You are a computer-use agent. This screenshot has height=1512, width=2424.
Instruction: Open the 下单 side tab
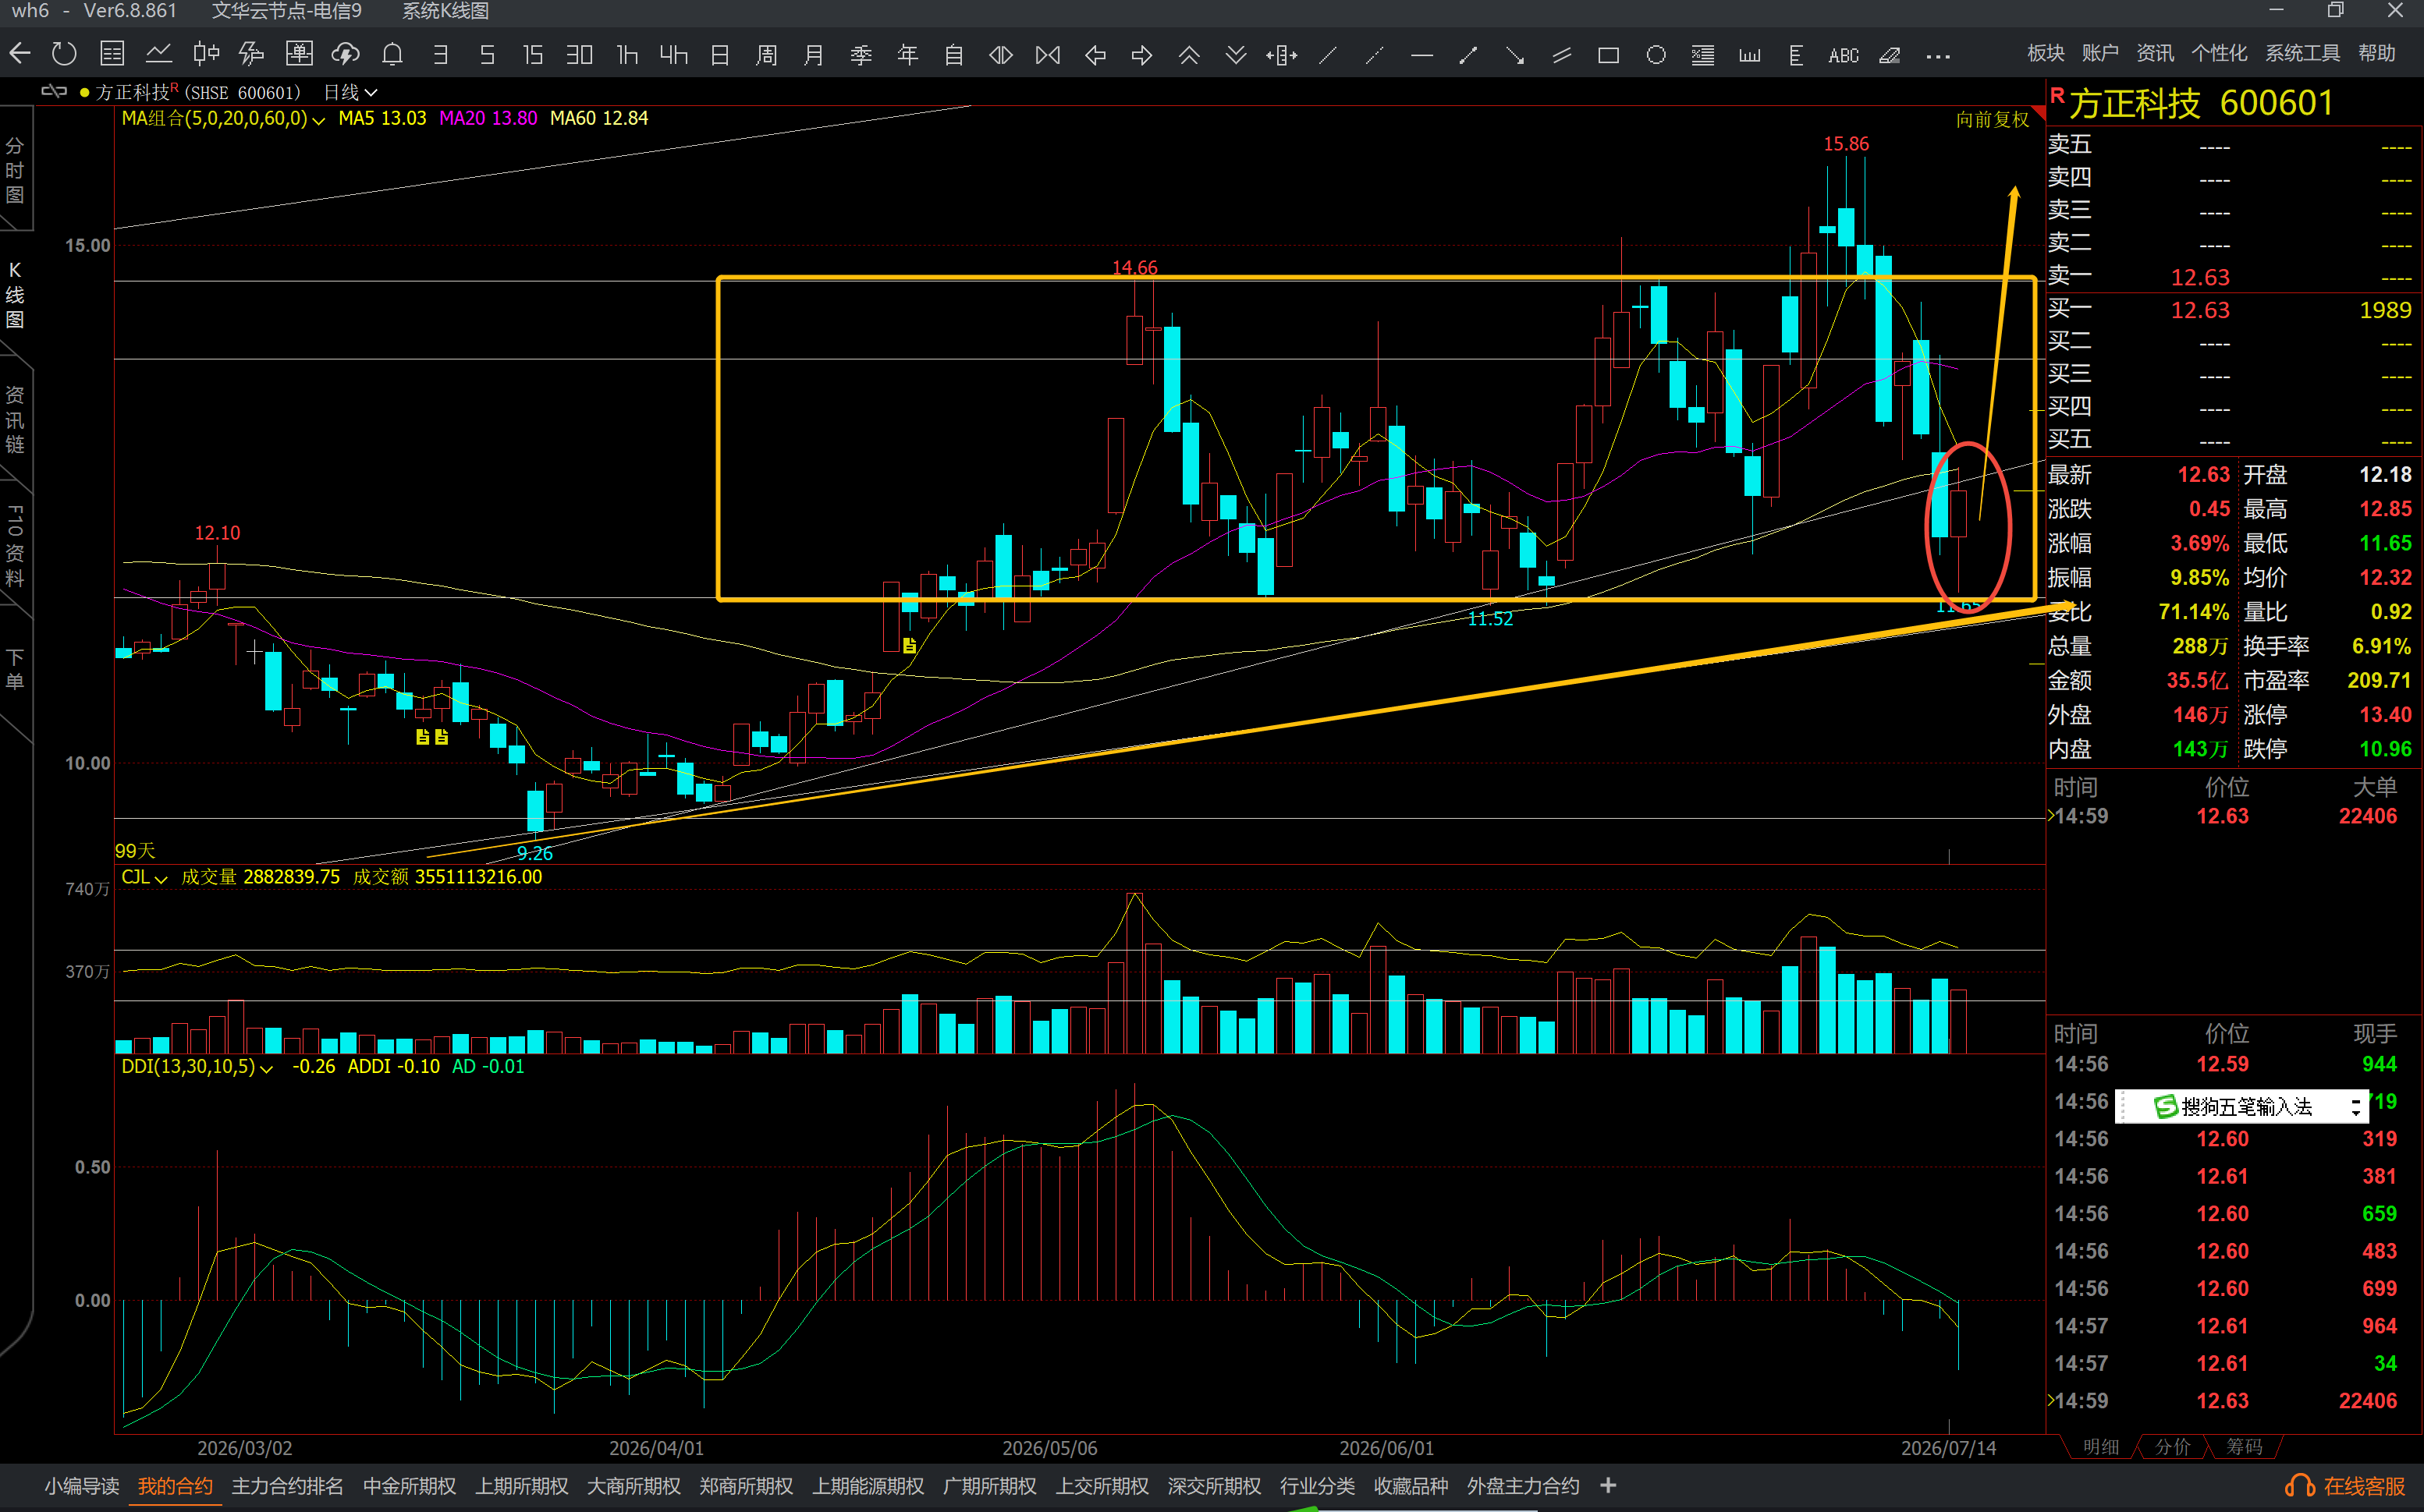(x=15, y=669)
